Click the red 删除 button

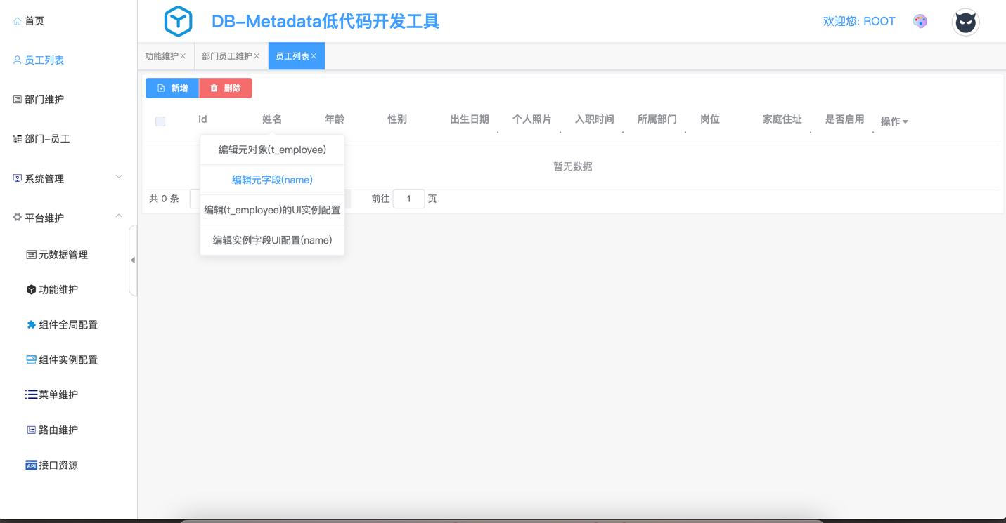[x=226, y=88]
